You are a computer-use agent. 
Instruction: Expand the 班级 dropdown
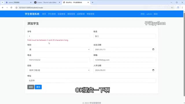click(x=59, y=70)
